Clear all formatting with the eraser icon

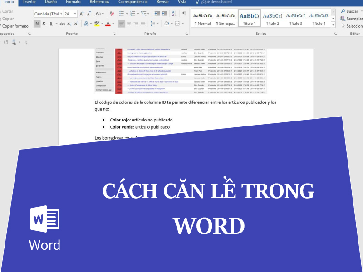coord(112,14)
